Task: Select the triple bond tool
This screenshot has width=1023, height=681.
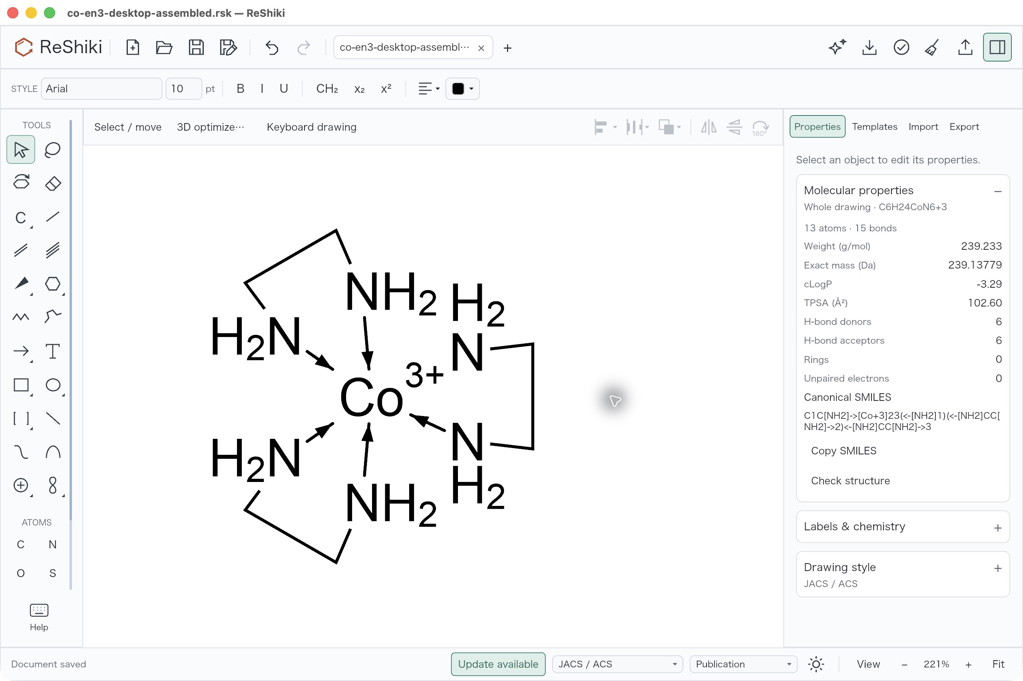Action: point(52,250)
